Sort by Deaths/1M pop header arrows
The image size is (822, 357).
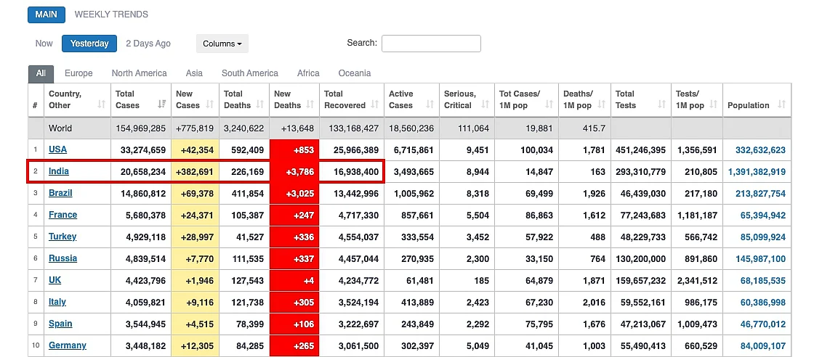(x=601, y=104)
